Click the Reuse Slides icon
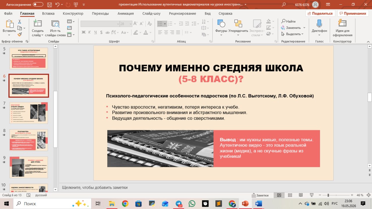 tap(55, 24)
